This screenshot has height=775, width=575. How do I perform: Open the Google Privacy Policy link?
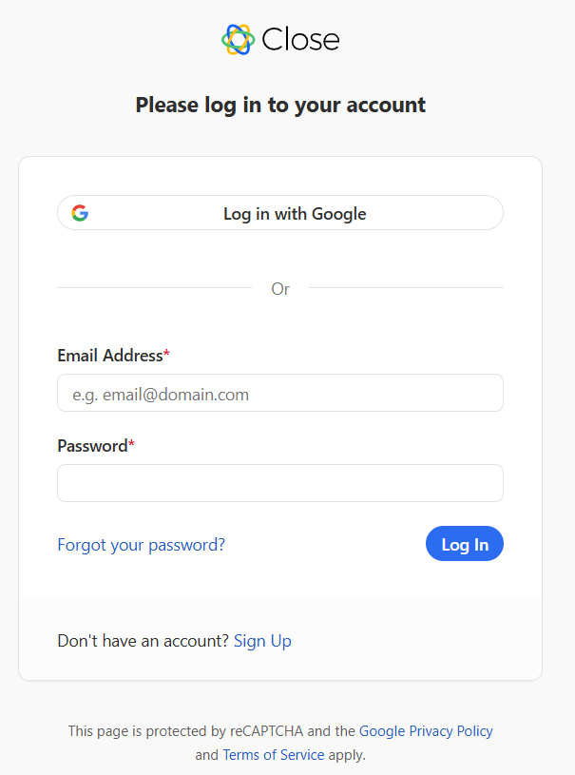tap(426, 731)
